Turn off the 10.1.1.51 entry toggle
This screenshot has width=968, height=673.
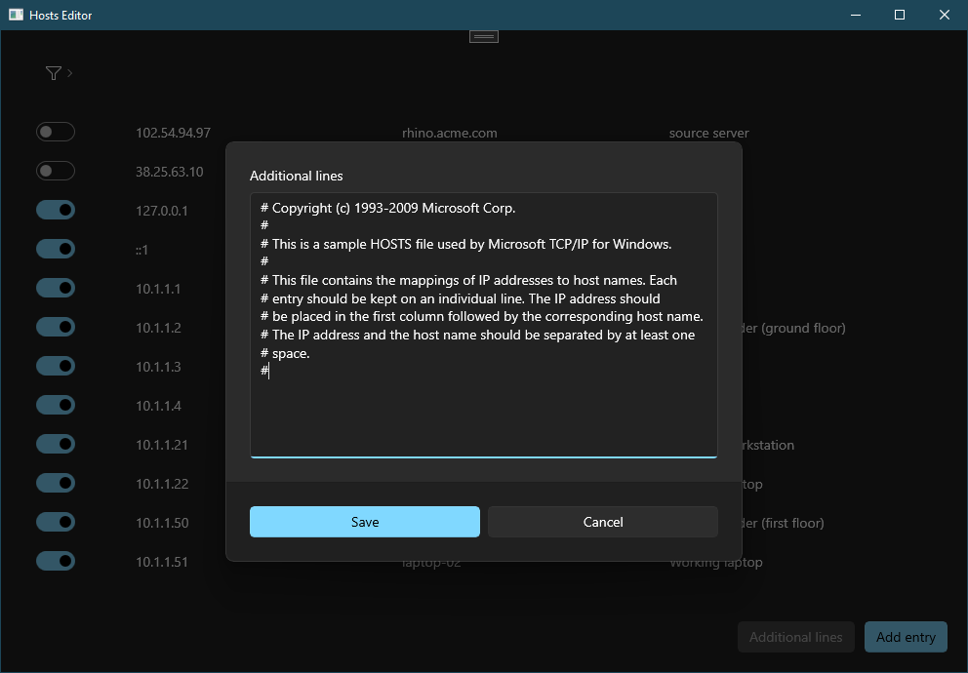56,562
